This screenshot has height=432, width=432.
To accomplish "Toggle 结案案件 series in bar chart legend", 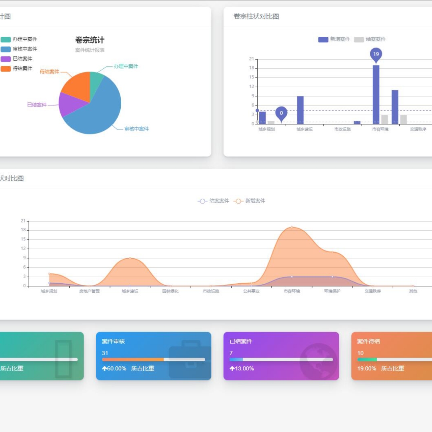I will 370,39.
